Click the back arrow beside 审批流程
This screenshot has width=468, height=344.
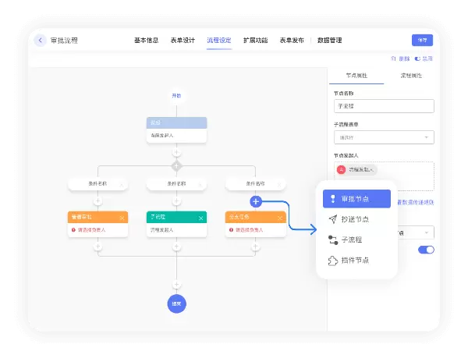(x=40, y=41)
